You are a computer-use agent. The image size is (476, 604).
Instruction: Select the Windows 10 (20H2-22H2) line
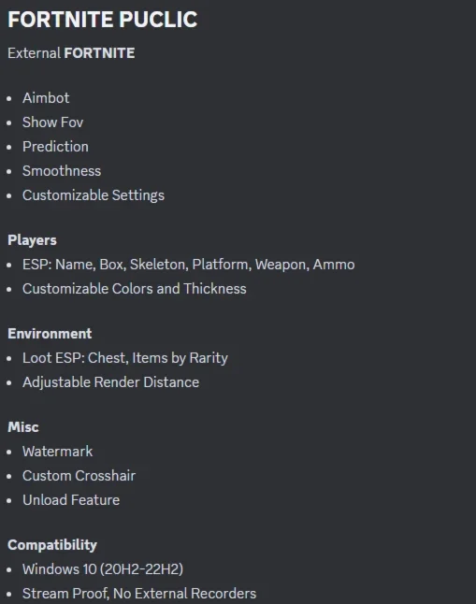103,569
